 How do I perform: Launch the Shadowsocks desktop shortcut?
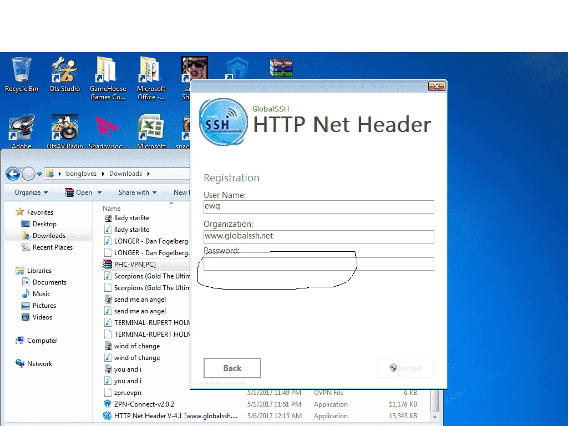click(108, 131)
